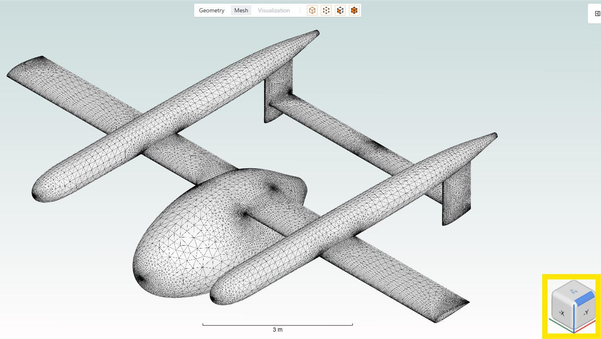Click the wireframe cube icon with orange vertices
The image size is (601, 339).
pos(312,10)
